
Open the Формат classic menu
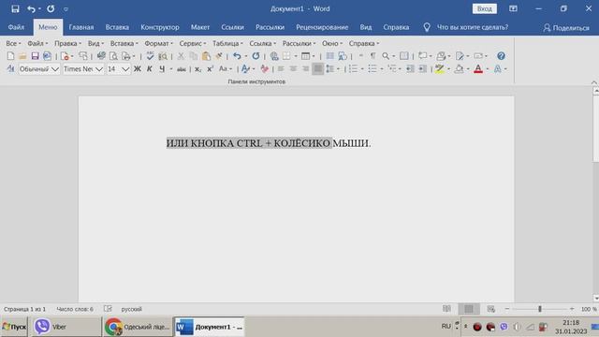158,44
